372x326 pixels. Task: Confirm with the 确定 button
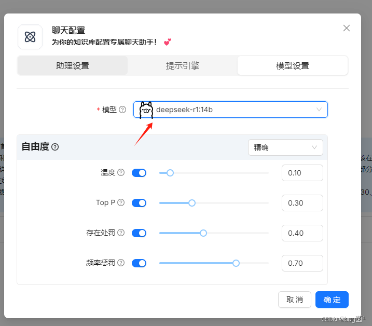(332, 300)
